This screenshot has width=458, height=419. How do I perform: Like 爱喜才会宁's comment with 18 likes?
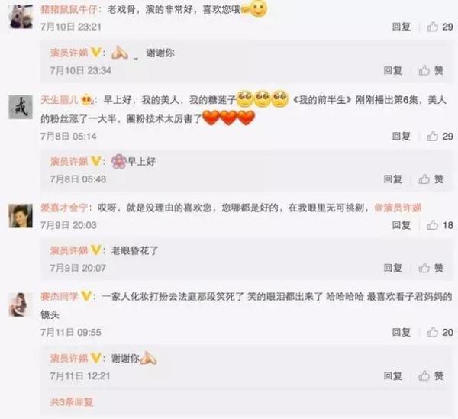click(x=440, y=225)
